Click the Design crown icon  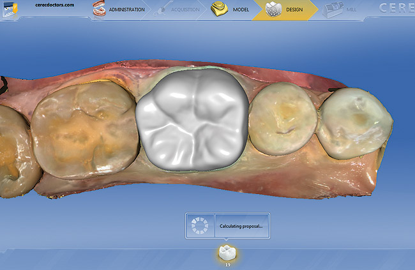click(x=274, y=9)
